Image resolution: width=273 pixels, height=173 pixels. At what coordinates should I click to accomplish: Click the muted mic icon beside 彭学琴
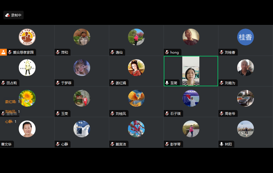coord(167,144)
